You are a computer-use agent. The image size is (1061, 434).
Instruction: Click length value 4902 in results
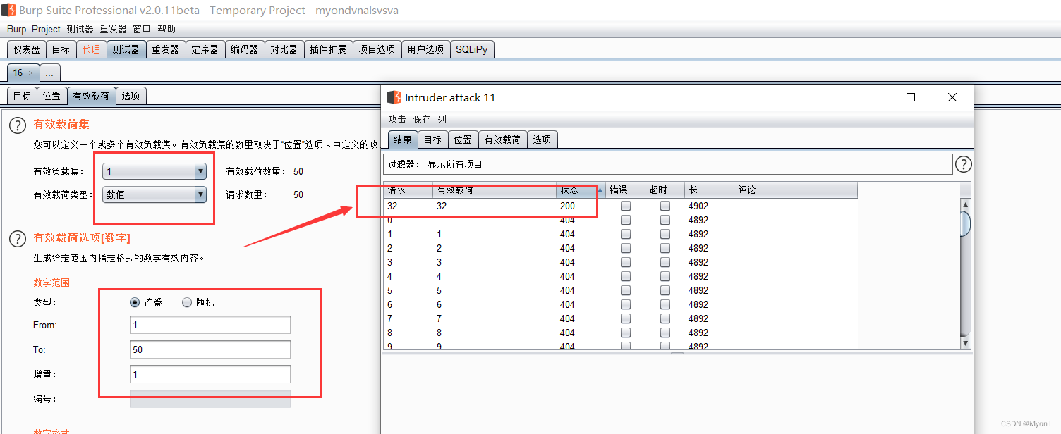698,206
